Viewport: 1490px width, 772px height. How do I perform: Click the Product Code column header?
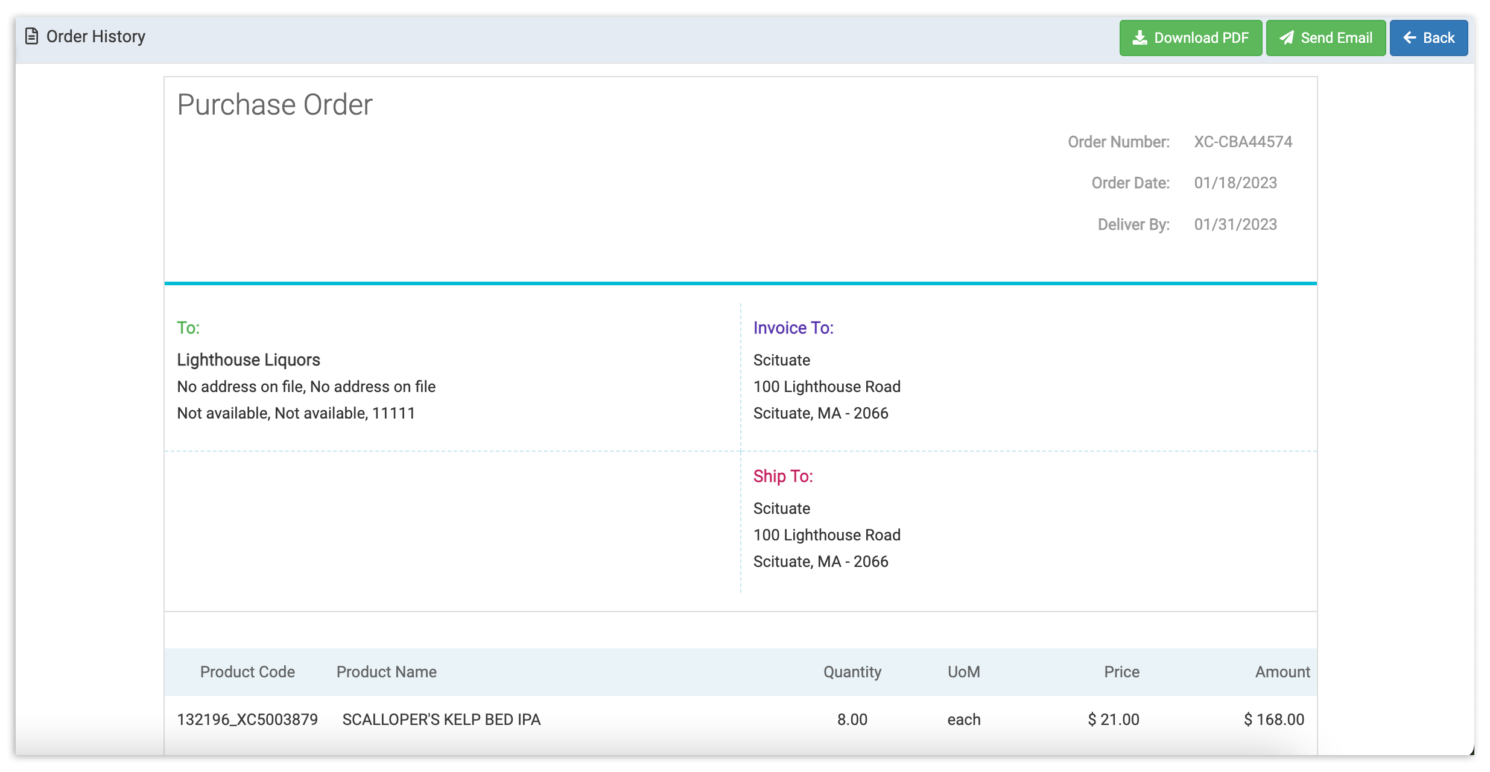pos(247,672)
